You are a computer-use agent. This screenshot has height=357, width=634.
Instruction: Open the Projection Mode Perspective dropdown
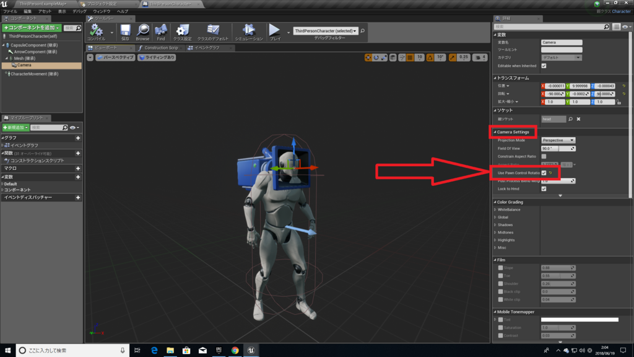pyautogui.click(x=558, y=141)
